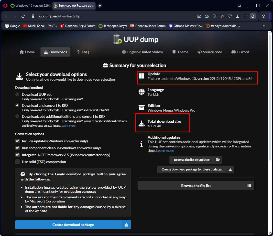Click the 'Feature update to Windows 10' text
The image size is (273, 236).
pyautogui.click(x=200, y=79)
